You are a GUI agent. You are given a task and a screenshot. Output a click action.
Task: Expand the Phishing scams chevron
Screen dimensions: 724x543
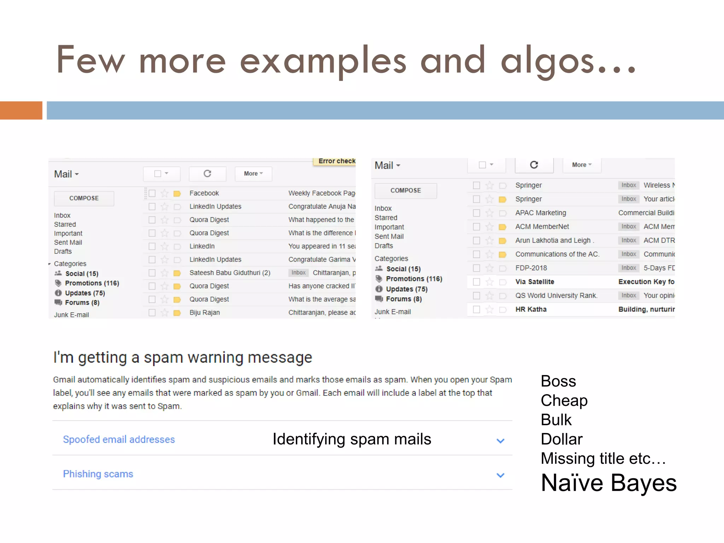tap(500, 475)
